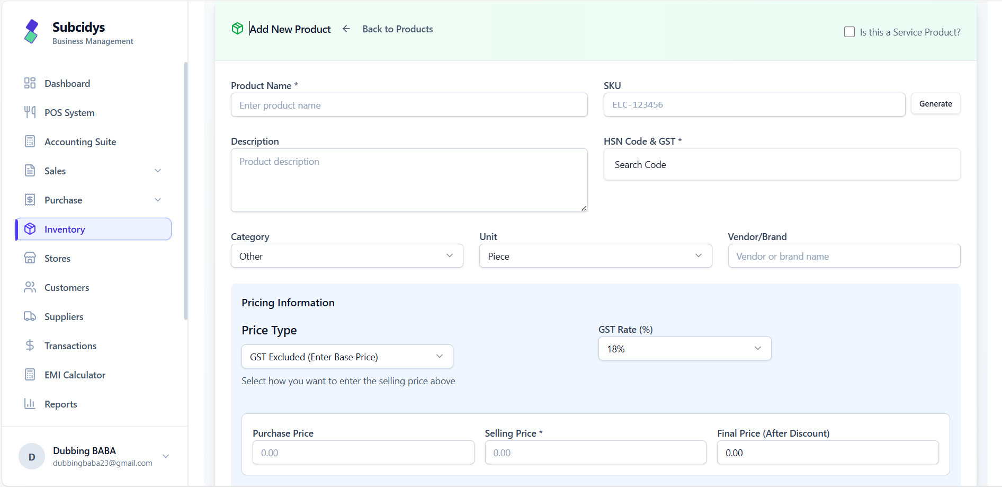
Task: Open the Unit dropdown showing Piece
Action: [595, 256]
